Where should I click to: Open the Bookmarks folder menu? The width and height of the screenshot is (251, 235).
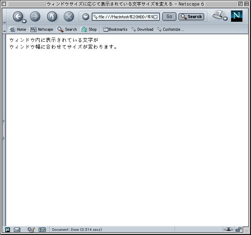(115, 29)
